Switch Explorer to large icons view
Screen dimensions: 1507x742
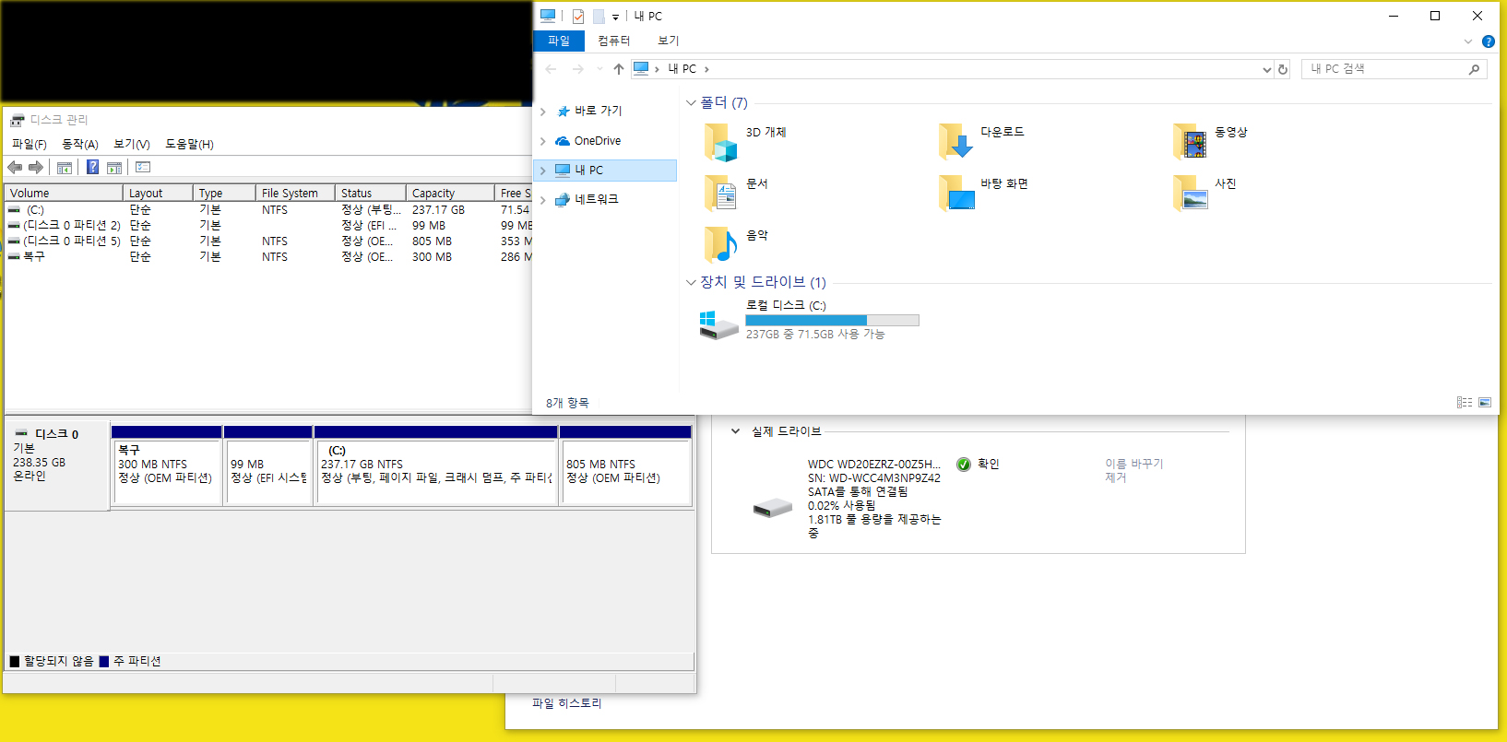click(x=1485, y=403)
